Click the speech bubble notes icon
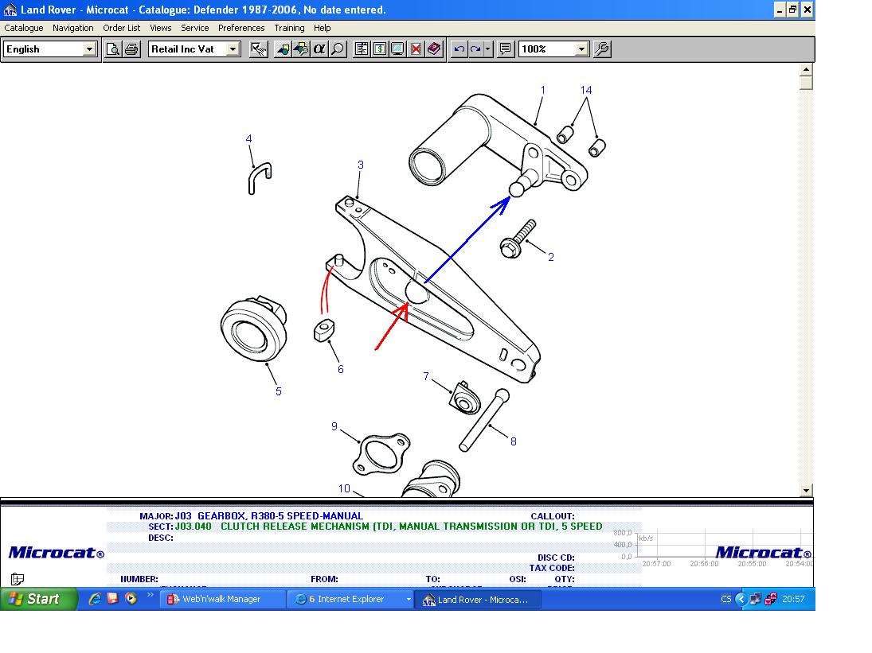This screenshot has height=653, width=872. tap(505, 49)
